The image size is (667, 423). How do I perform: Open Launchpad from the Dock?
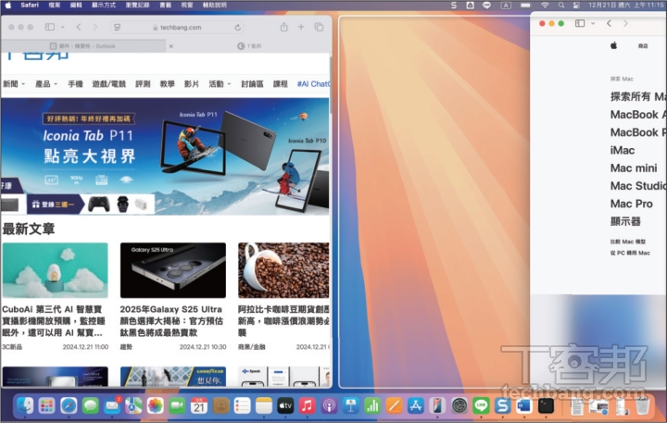[47, 405]
